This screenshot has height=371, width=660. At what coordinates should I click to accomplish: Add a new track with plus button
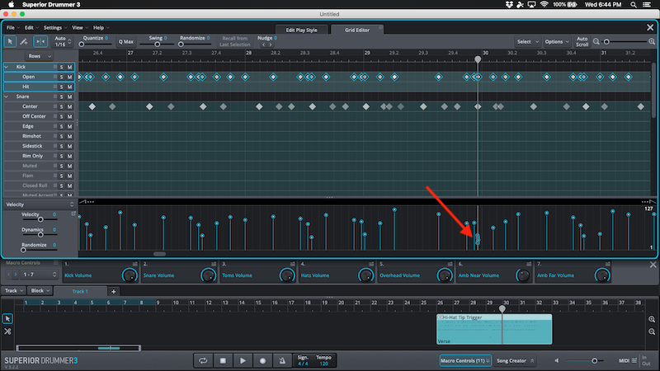click(113, 291)
